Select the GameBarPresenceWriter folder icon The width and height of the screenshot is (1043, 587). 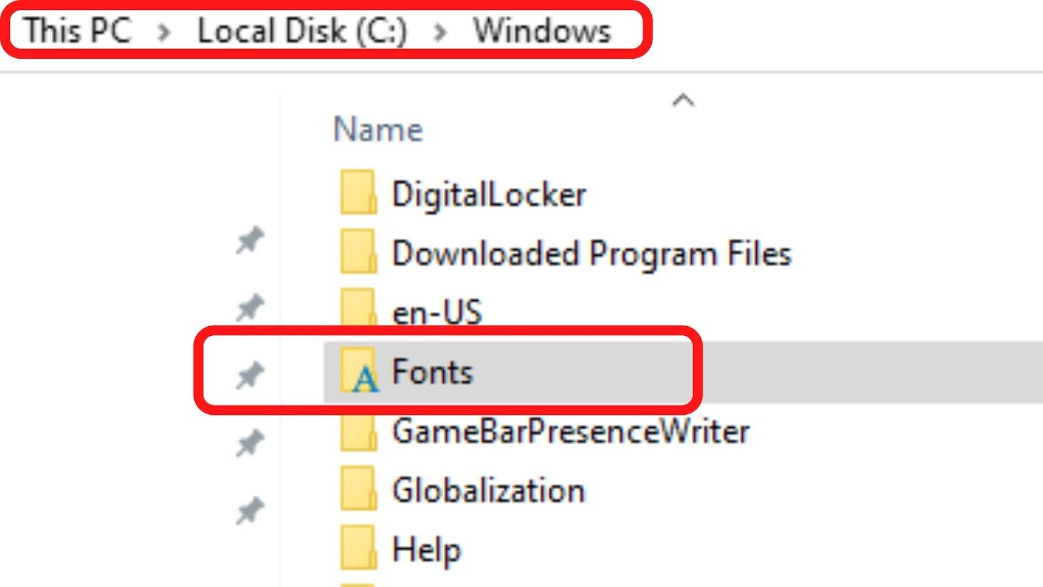(x=359, y=432)
